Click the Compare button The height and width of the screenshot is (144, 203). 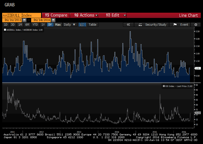tap(56, 15)
